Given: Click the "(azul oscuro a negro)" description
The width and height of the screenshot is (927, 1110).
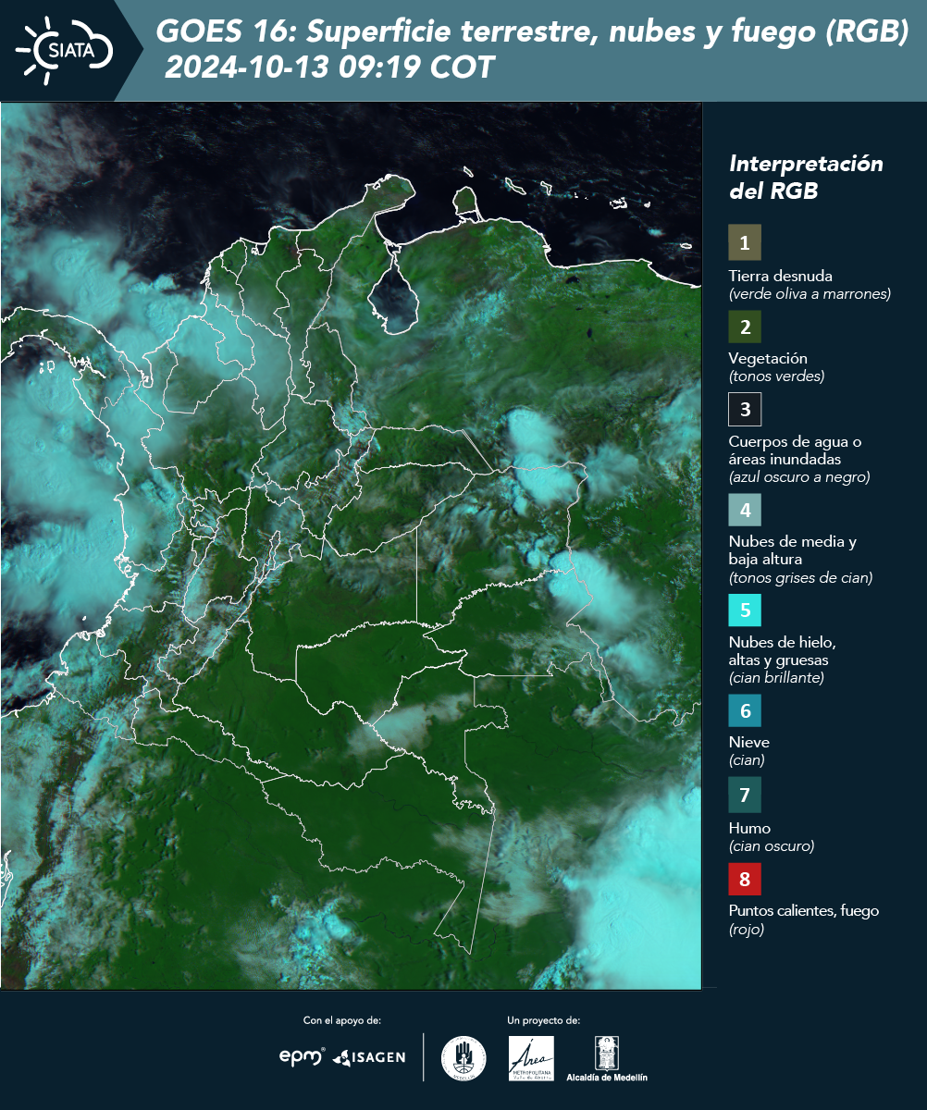Looking at the screenshot, I should coord(799,477).
